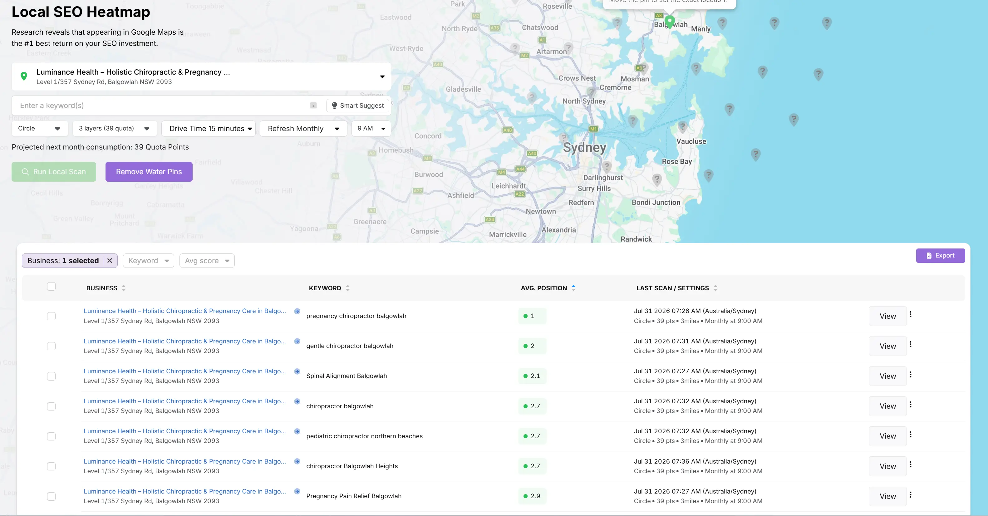Image resolution: width=988 pixels, height=516 pixels.
Task: View the chiropractor balgowlah scan
Action: pos(887,406)
